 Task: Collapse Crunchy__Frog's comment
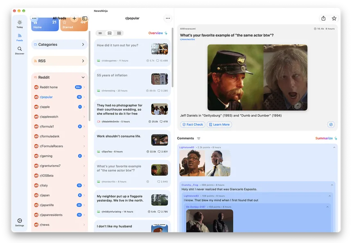(x=332, y=185)
